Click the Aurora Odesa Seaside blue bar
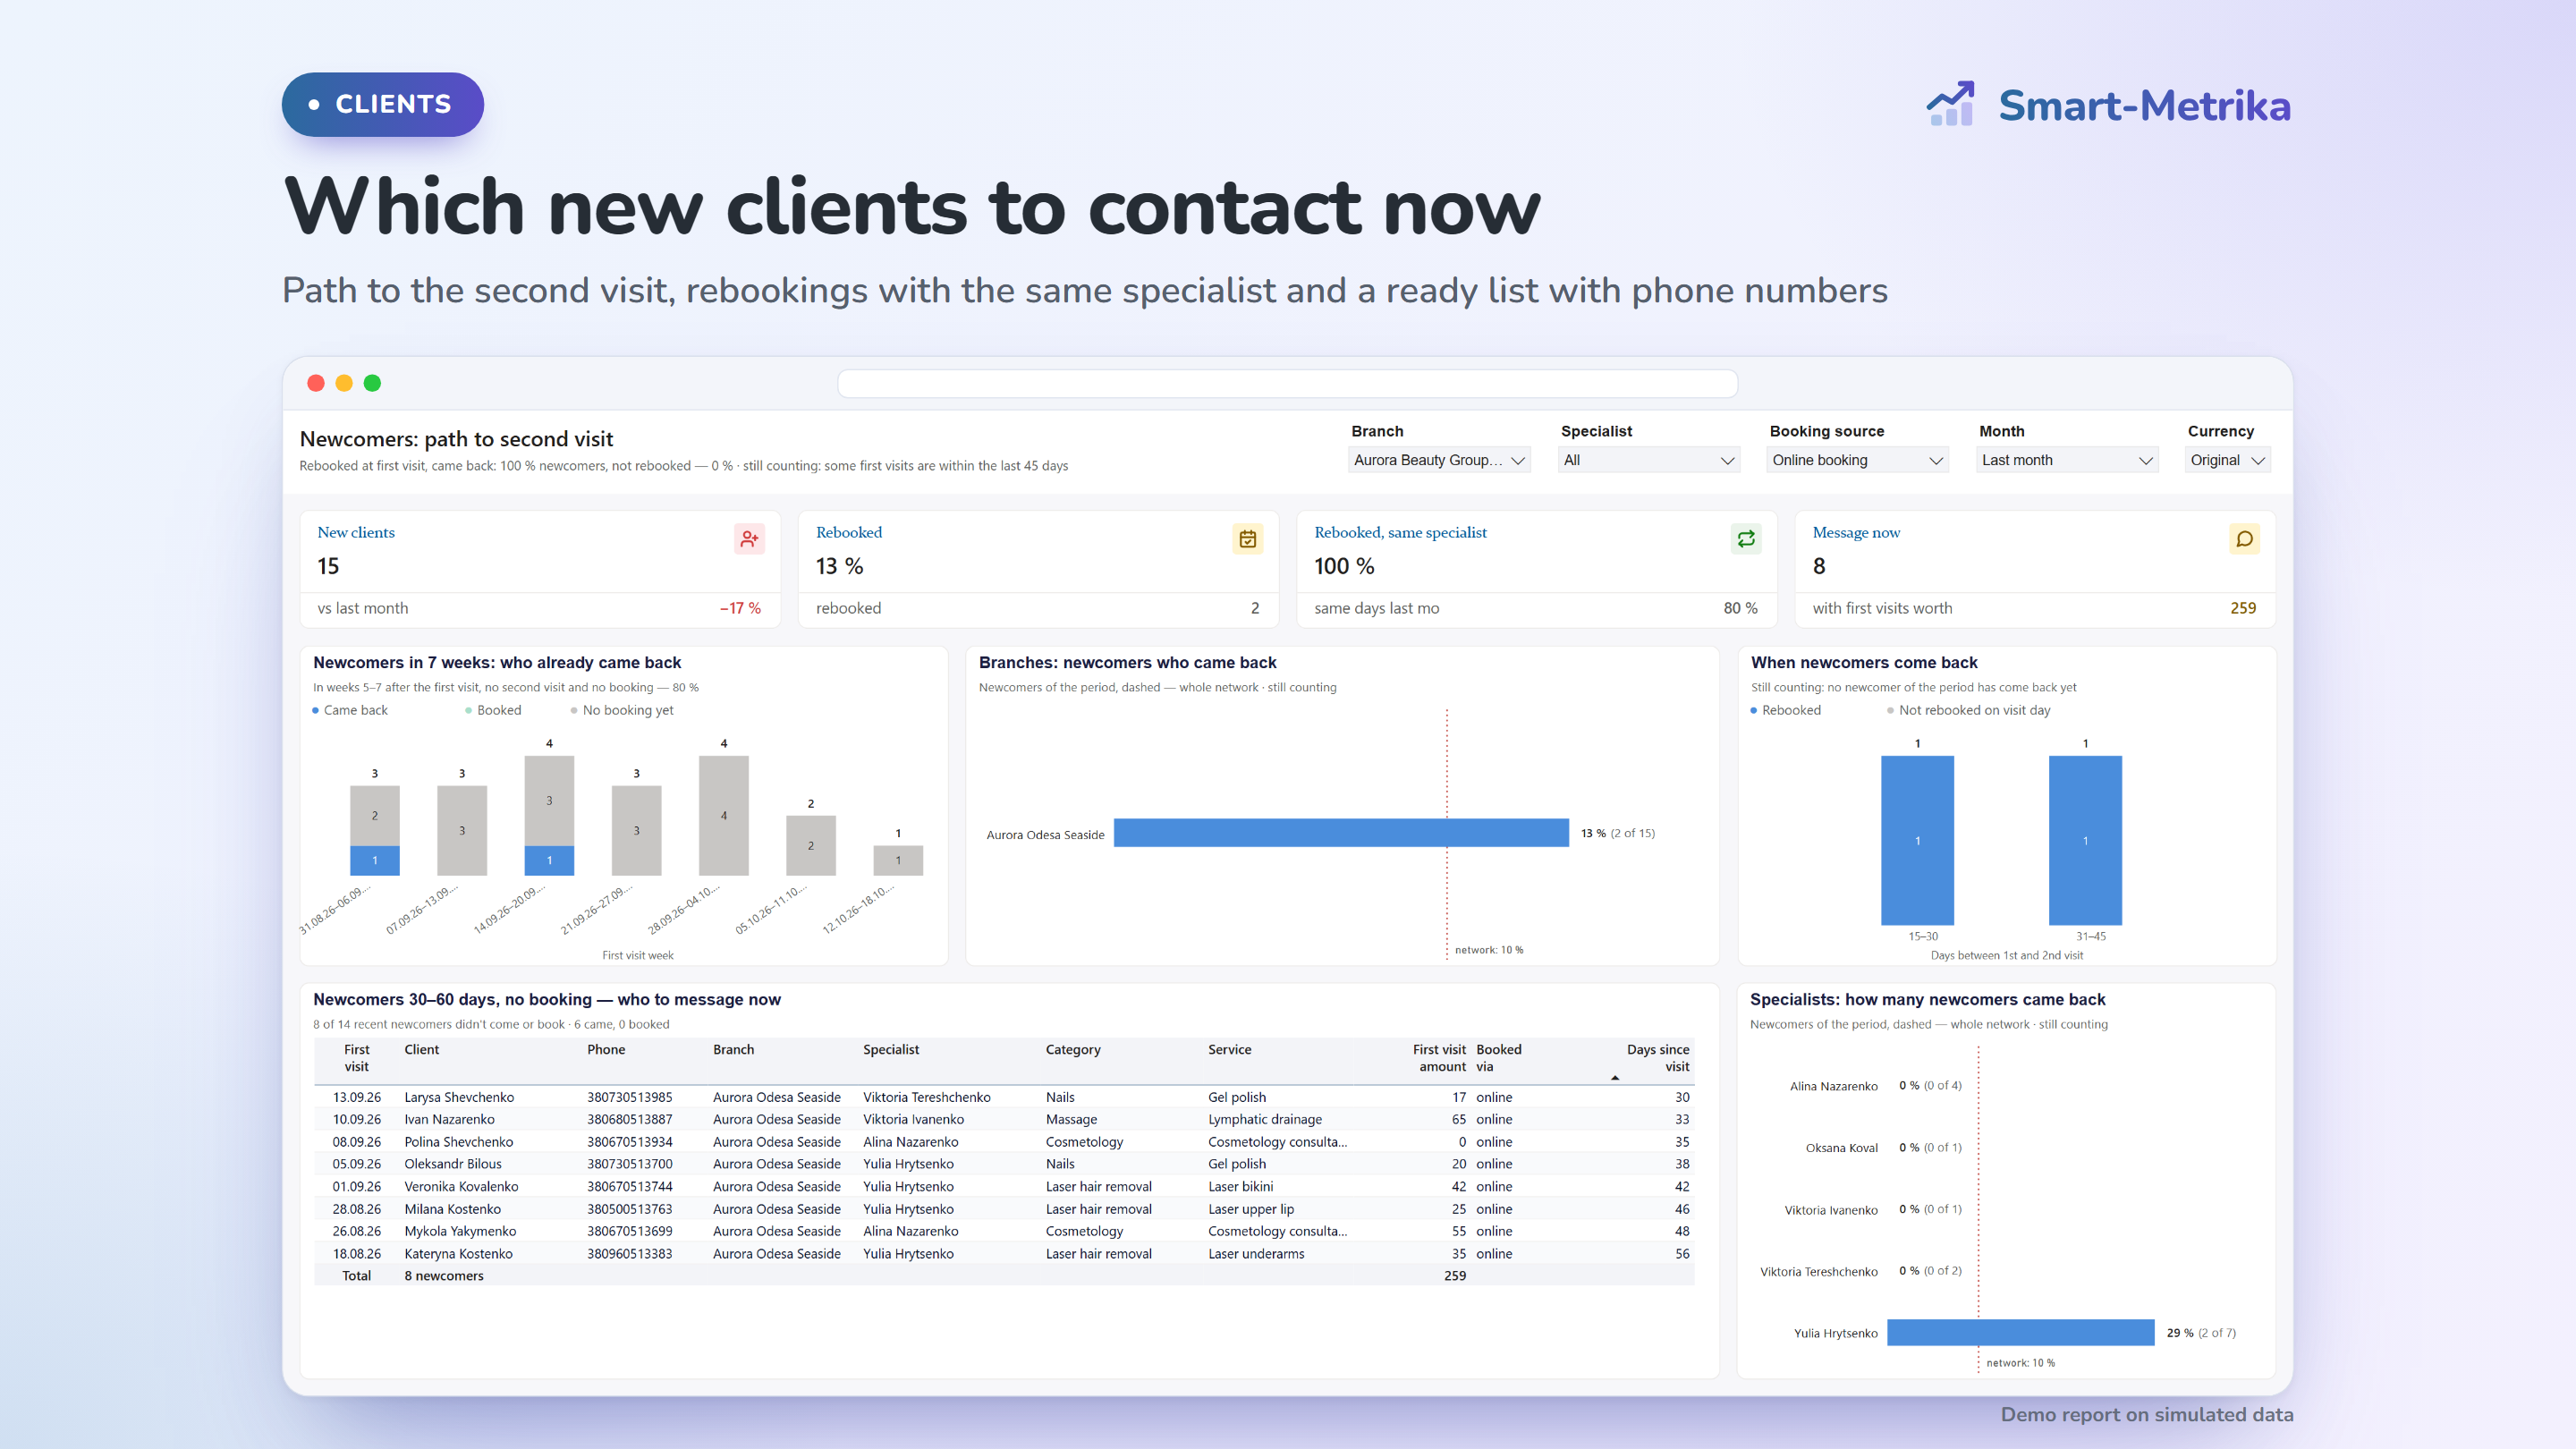 tap(1341, 833)
